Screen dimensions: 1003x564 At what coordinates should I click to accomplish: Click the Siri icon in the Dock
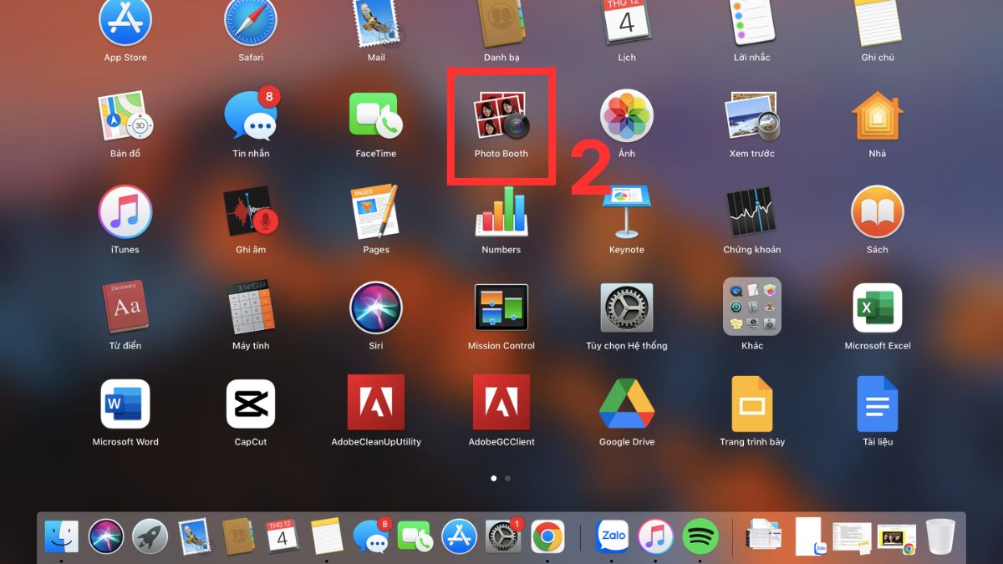pyautogui.click(x=106, y=536)
